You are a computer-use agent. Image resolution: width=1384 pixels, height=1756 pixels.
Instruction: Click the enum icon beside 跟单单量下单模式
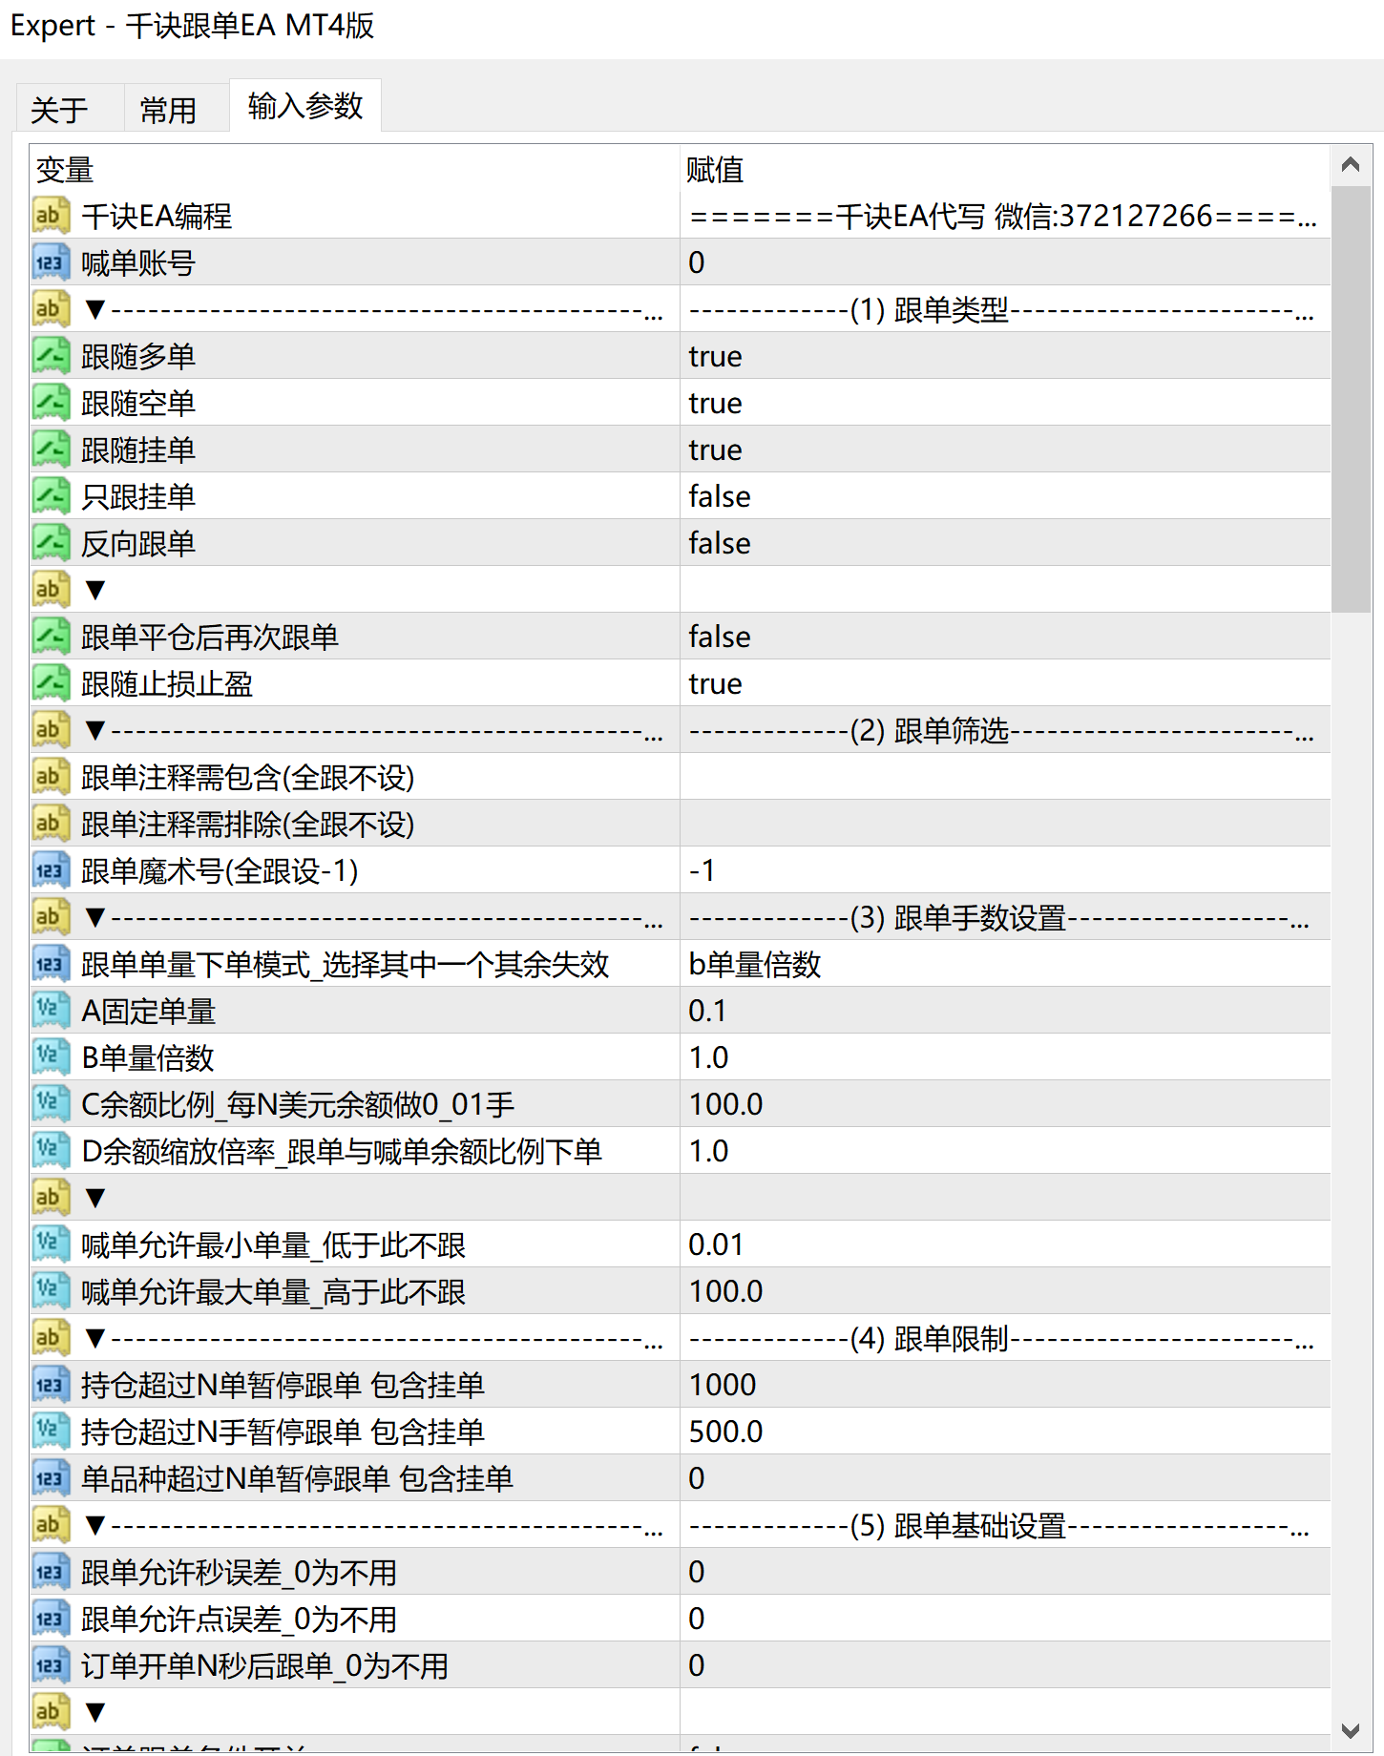pos(51,964)
